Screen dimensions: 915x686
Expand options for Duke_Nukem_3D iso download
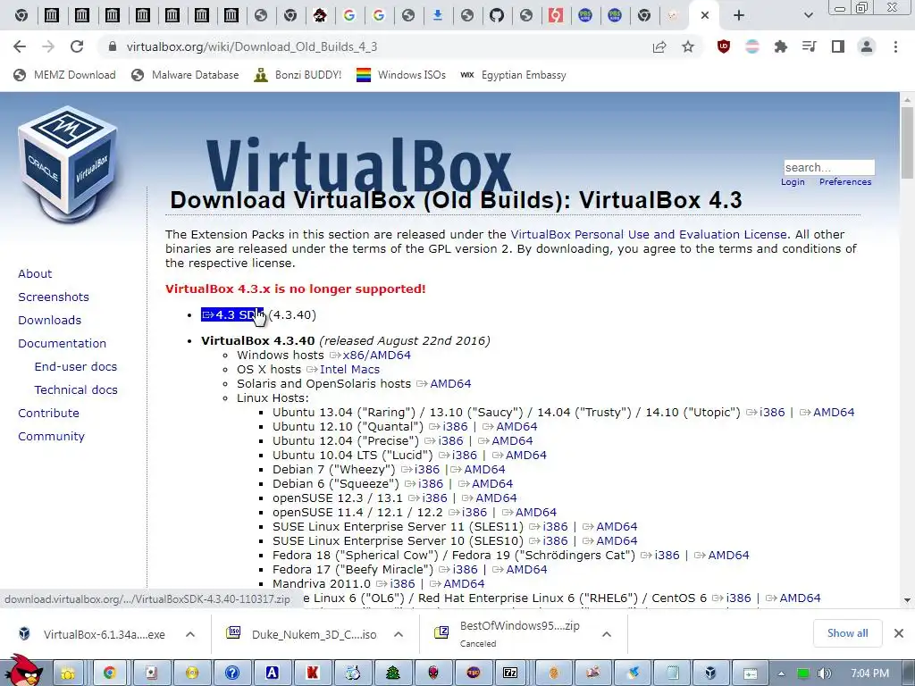(399, 634)
